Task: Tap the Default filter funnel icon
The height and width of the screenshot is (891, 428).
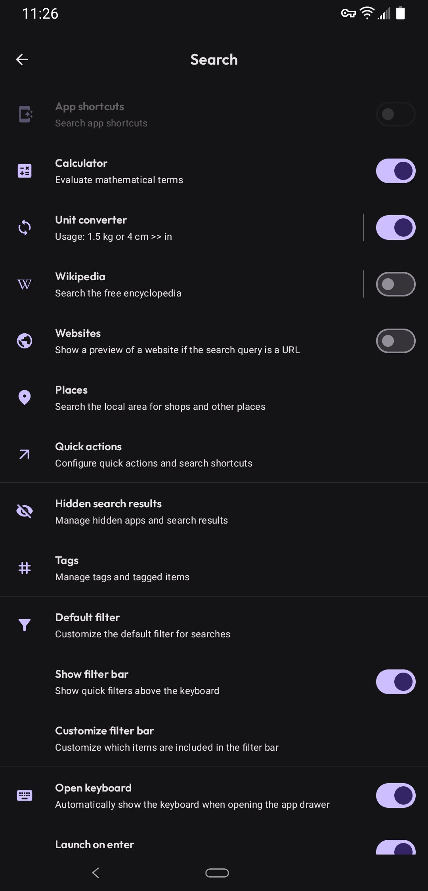Action: [x=25, y=625]
